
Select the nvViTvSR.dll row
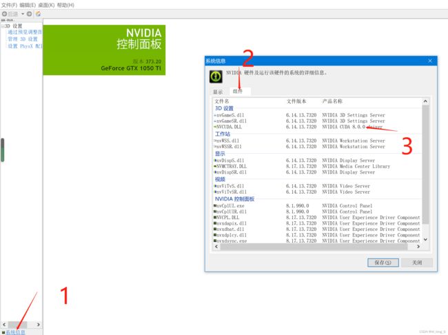(318, 192)
